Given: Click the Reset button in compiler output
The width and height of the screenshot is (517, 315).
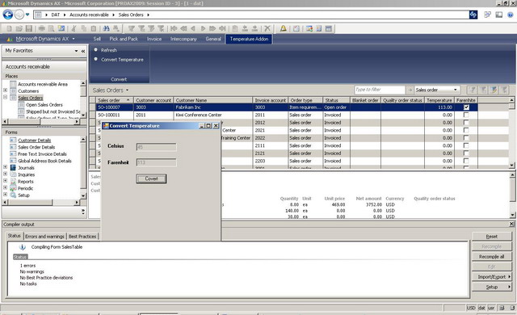Looking at the screenshot, I should (x=491, y=236).
